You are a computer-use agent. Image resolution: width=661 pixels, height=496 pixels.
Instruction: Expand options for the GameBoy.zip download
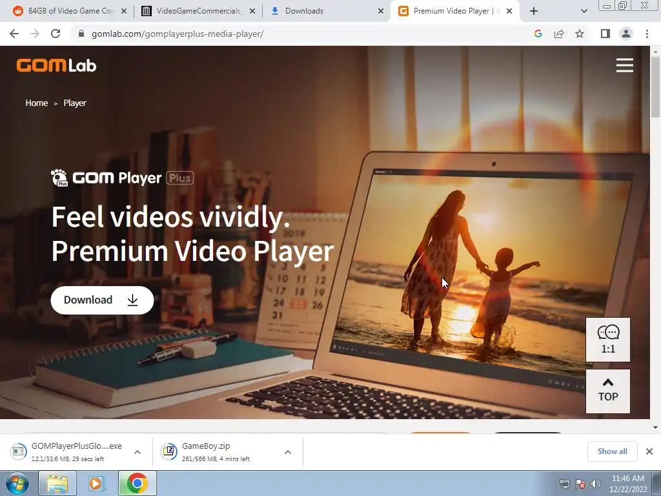tap(288, 451)
